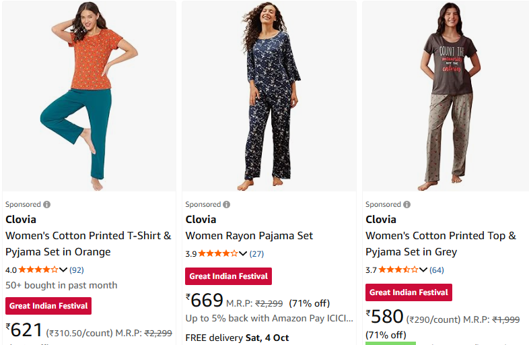529x345 pixels.
Task: Click the ₹580 price of grey set
Action: pyautogui.click(x=385, y=316)
